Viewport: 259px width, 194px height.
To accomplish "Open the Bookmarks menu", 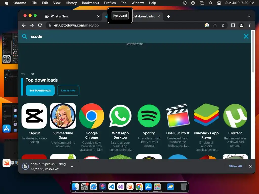I will [90, 3].
